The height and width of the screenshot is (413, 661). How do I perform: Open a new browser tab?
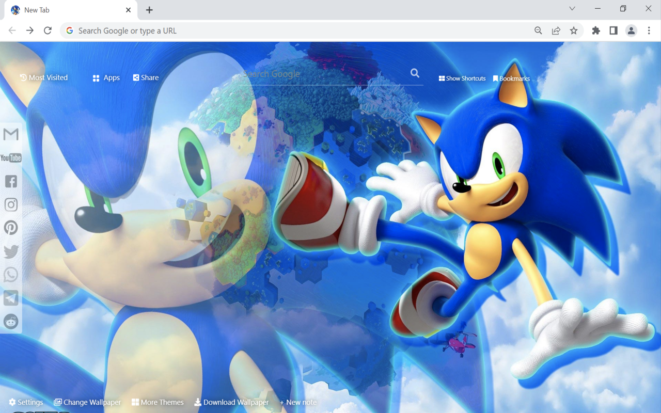click(x=149, y=10)
